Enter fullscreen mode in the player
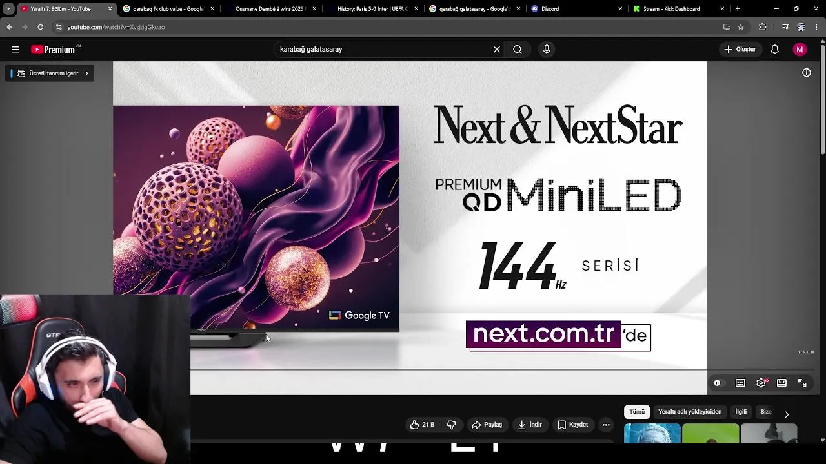The image size is (826, 464). 802,383
